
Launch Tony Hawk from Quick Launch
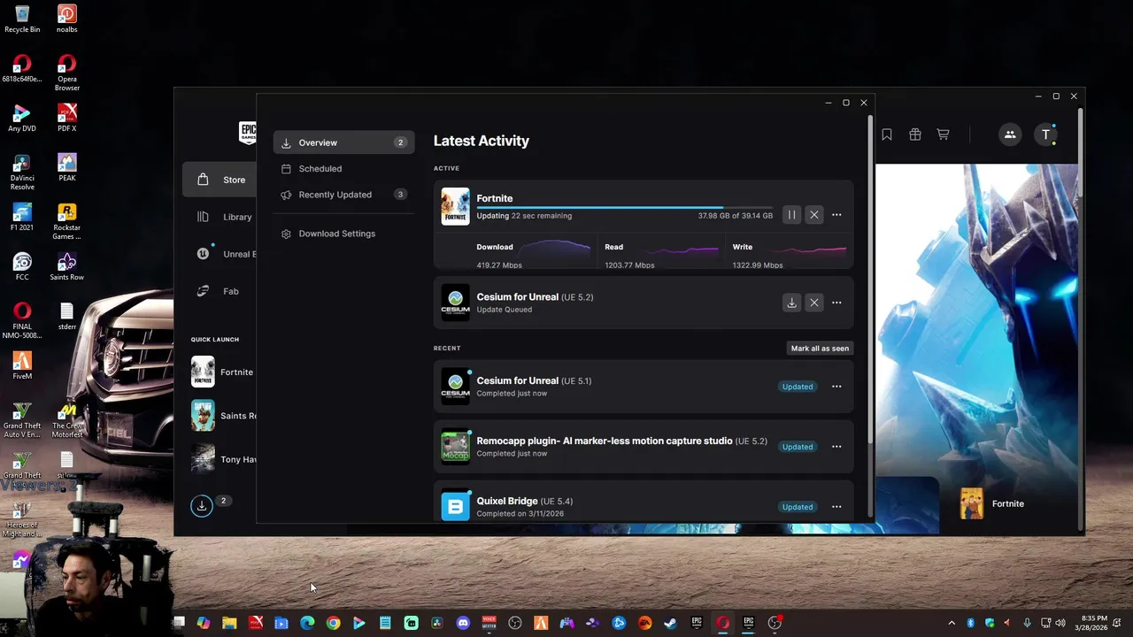223,459
